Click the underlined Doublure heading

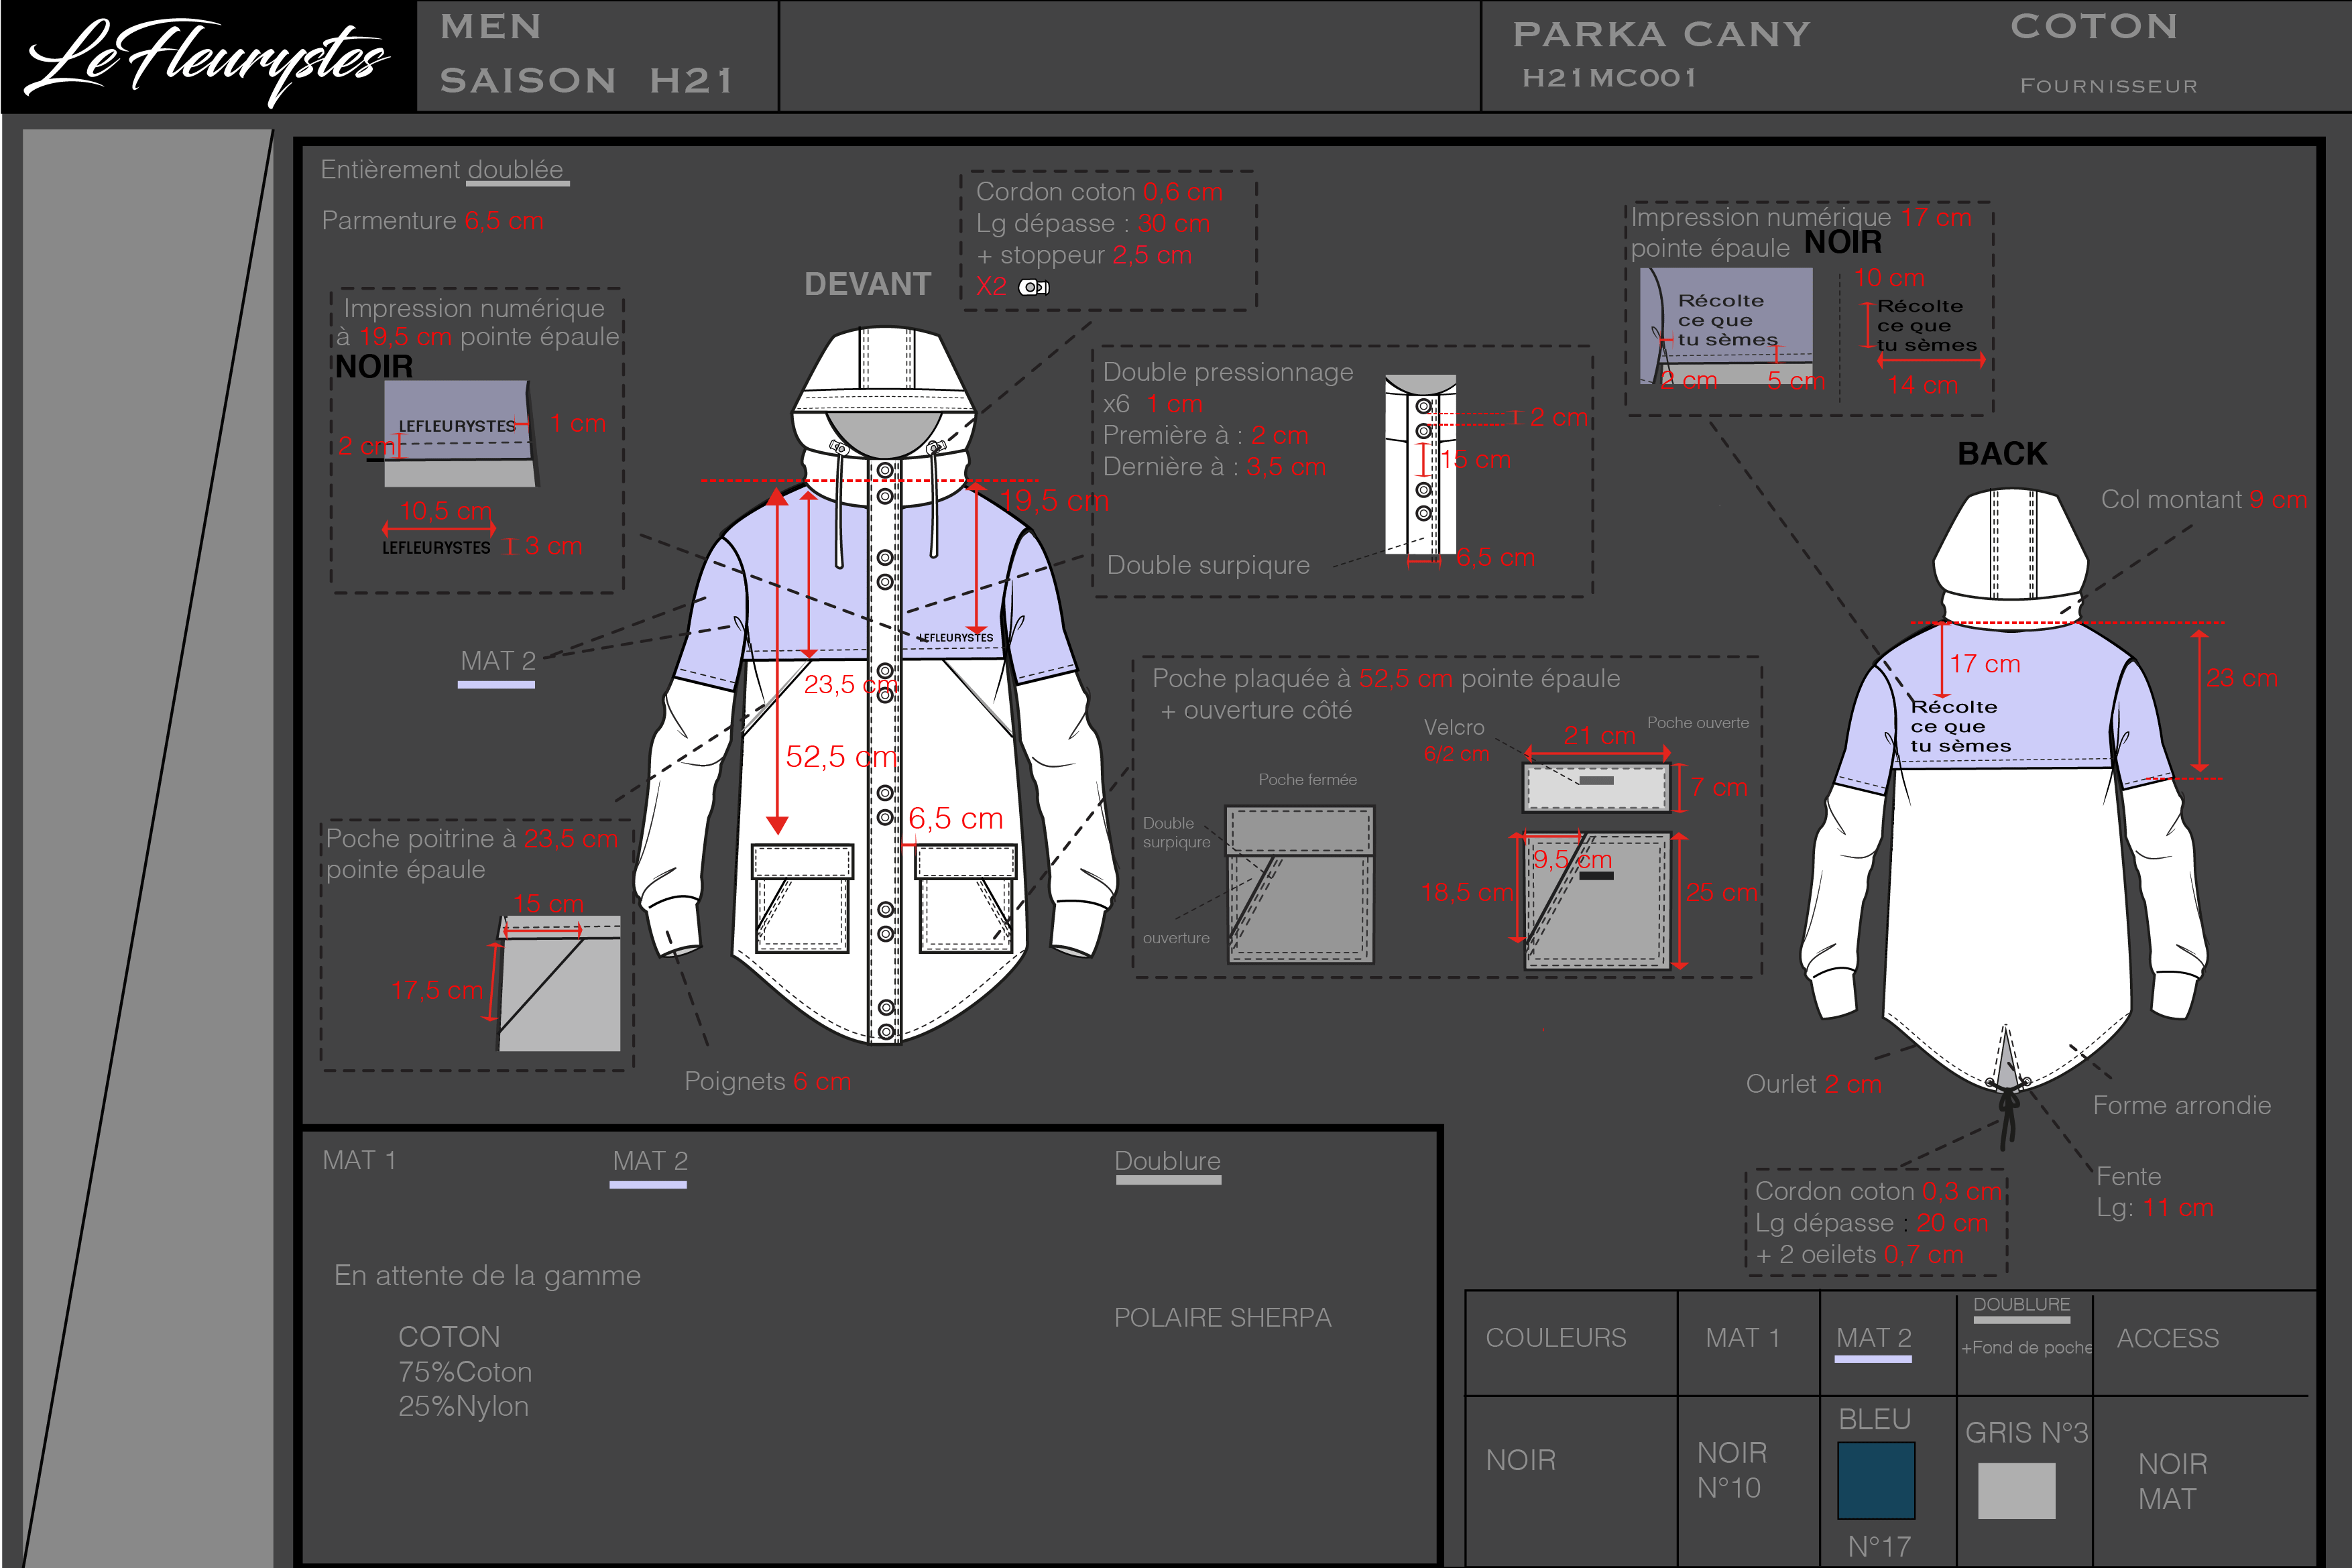(1167, 1161)
